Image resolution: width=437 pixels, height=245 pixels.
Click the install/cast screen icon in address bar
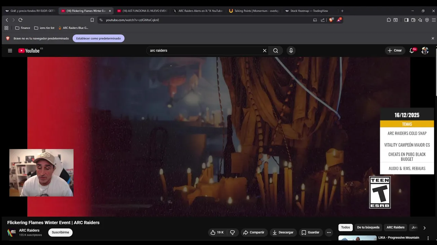[315, 20]
